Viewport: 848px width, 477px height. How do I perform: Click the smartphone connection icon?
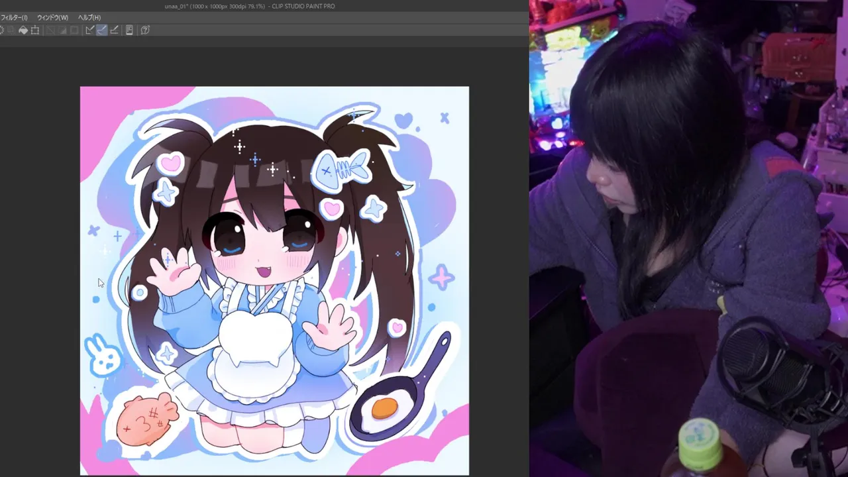(129, 30)
